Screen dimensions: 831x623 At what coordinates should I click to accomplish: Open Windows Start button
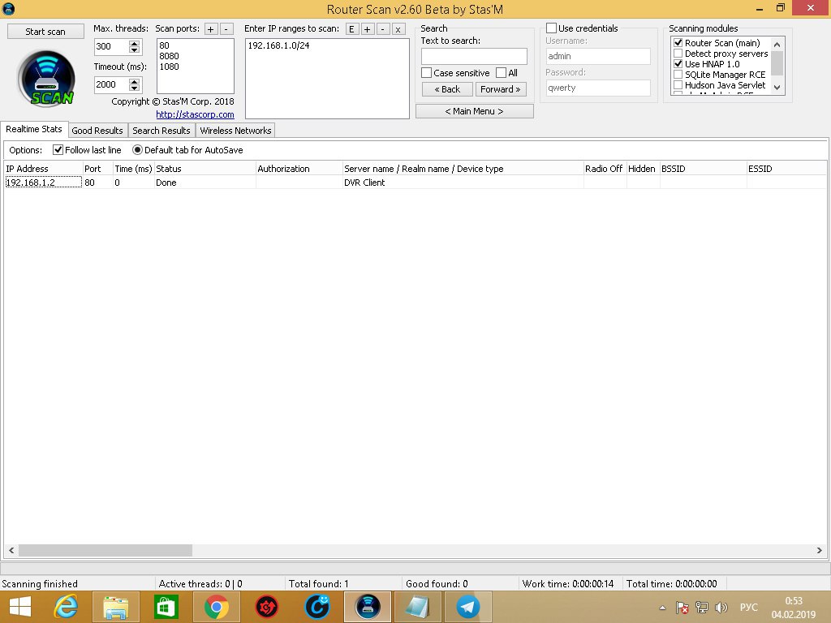[20, 607]
